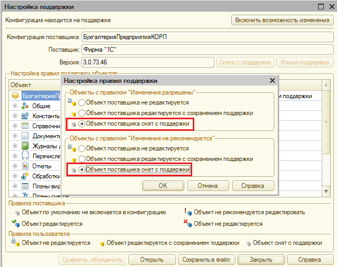Click the Конфигурация поставщика field
This screenshot has width=337, height=267.
[x=207, y=37]
